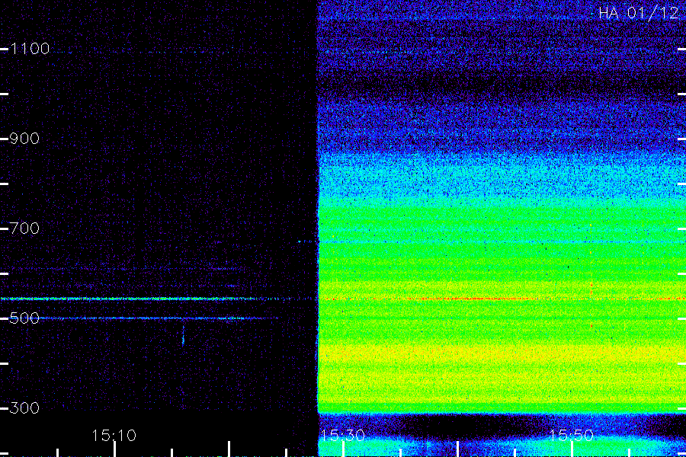Click the 1100 frequency axis label
Image resolution: width=686 pixels, height=457 pixels.
pos(30,49)
